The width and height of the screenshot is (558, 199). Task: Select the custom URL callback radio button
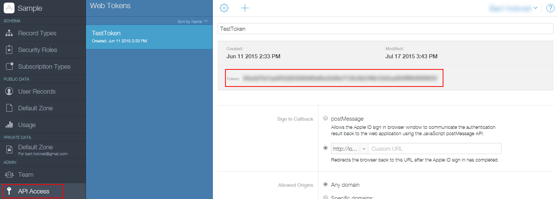pyautogui.click(x=325, y=148)
